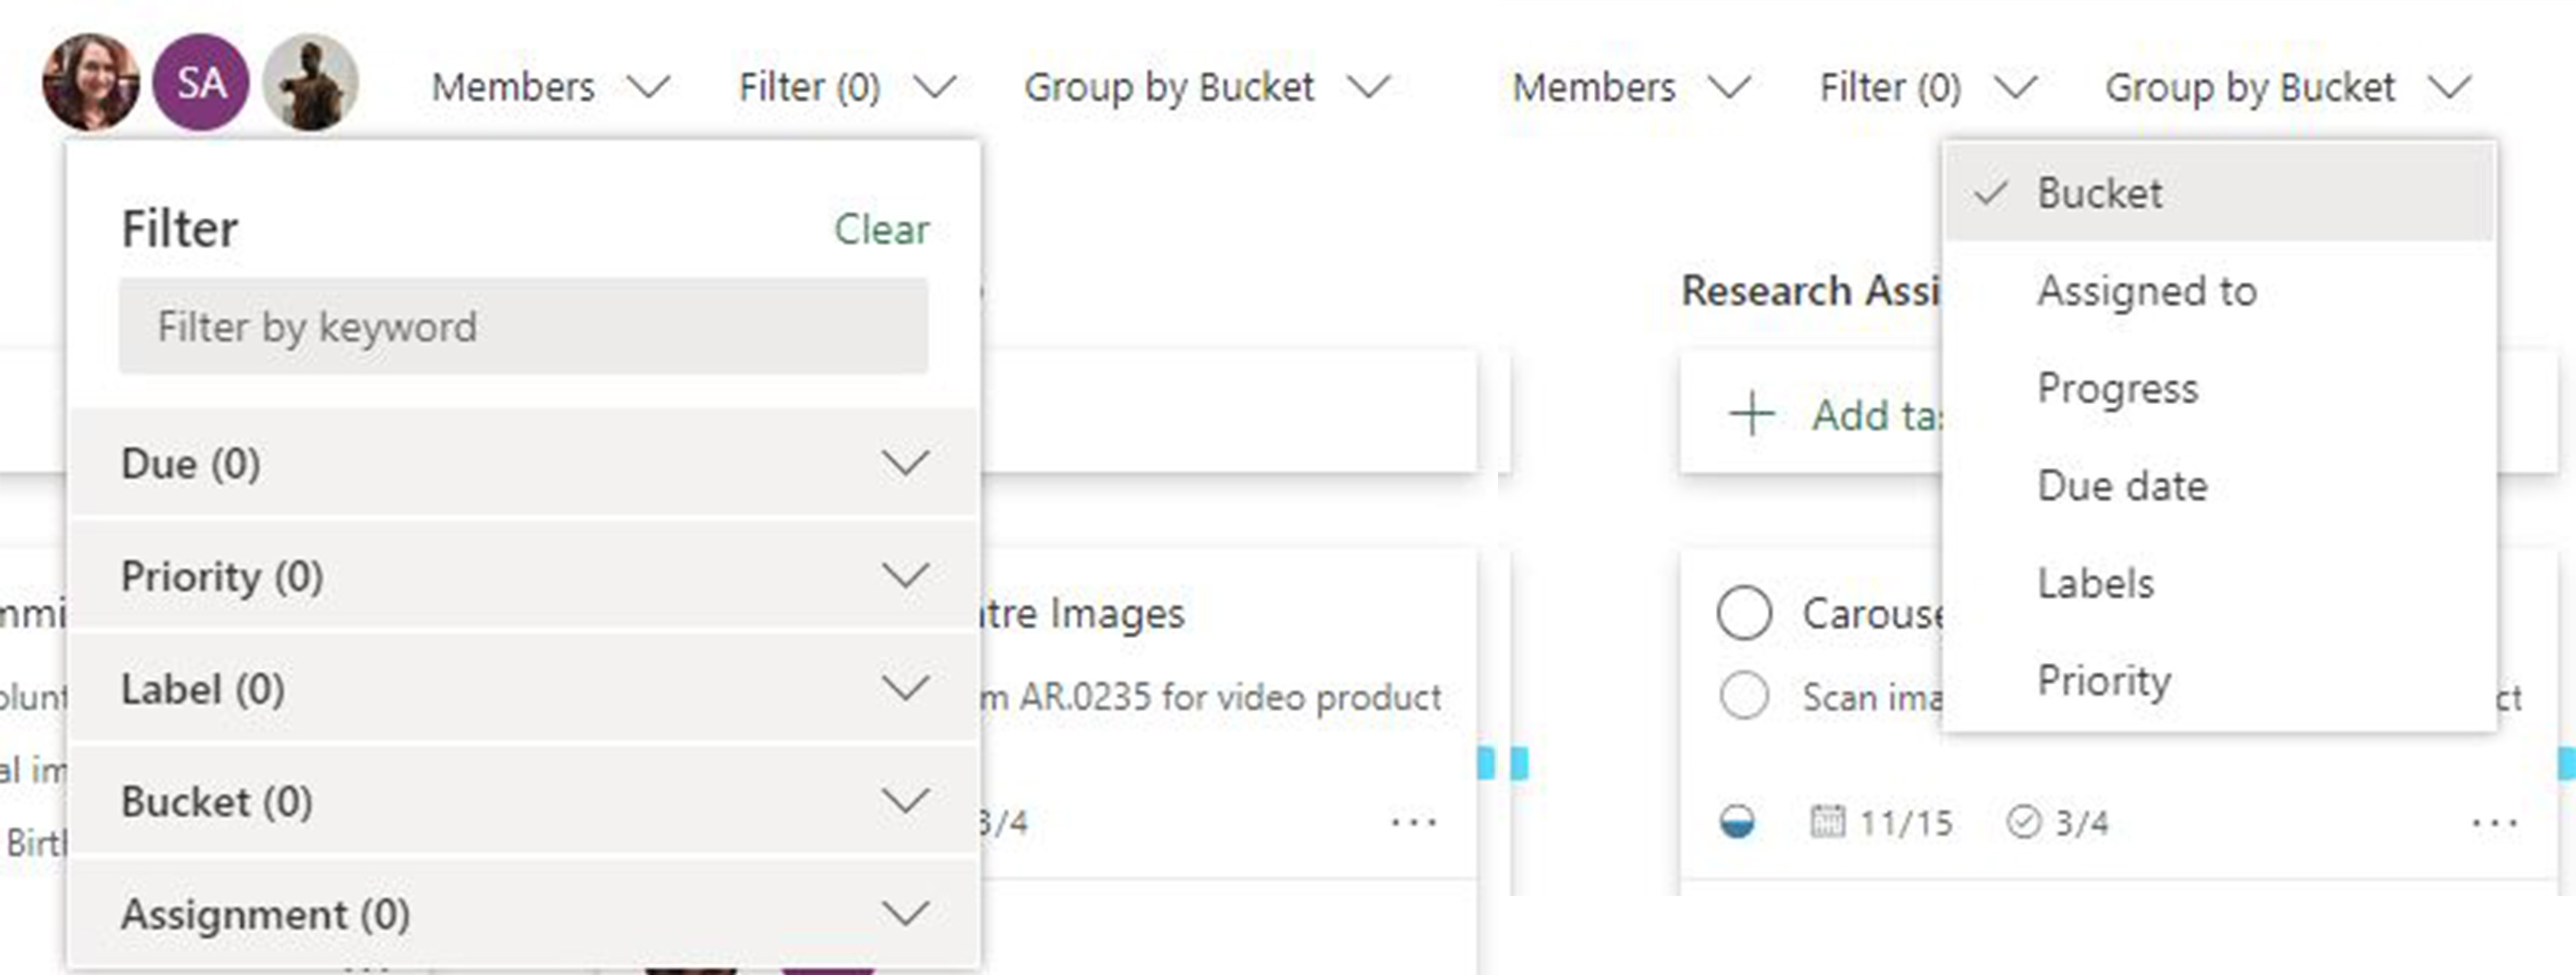Expand the Due filter section
The image size is (2576, 975).
pos(906,463)
